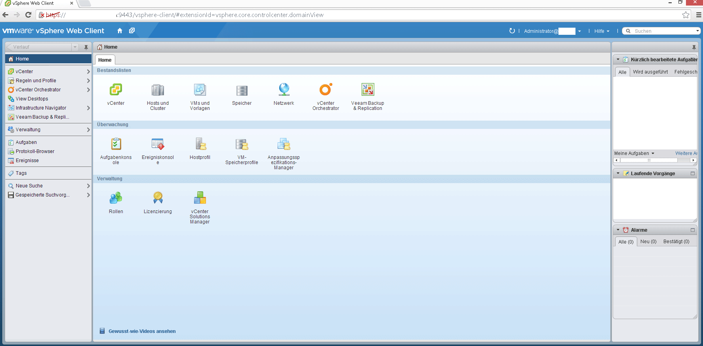Image resolution: width=703 pixels, height=346 pixels.
Task: Click the Weitere Aufgaben link
Action: [686, 153]
